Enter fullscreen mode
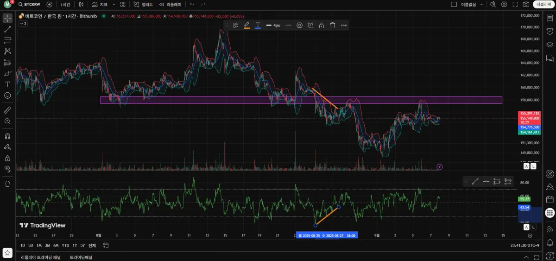This screenshot has height=261, width=556. point(515,4)
